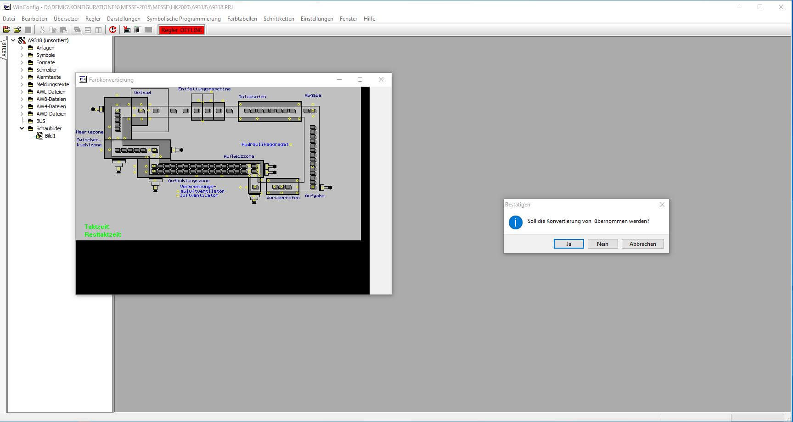Expand the Symbole tree node
Screen dimensions: 793x422
coord(22,55)
